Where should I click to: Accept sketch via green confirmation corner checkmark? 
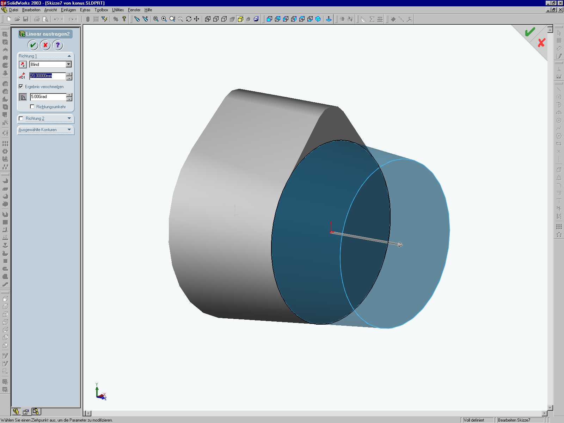coord(530,32)
